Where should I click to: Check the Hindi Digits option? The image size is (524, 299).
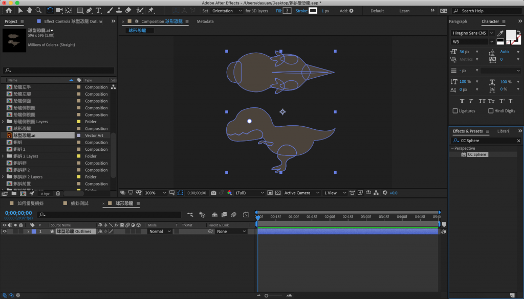point(491,111)
